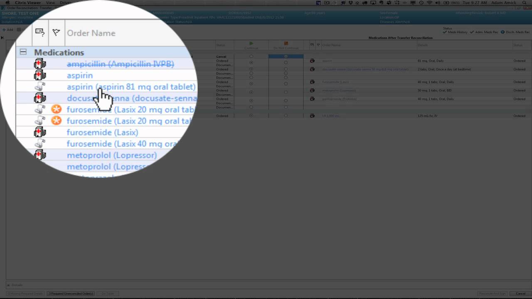This screenshot has width=532, height=299.
Task: Click the inpatient icon beside ampicillin (Ampicillin IVPB)
Action: coord(40,64)
